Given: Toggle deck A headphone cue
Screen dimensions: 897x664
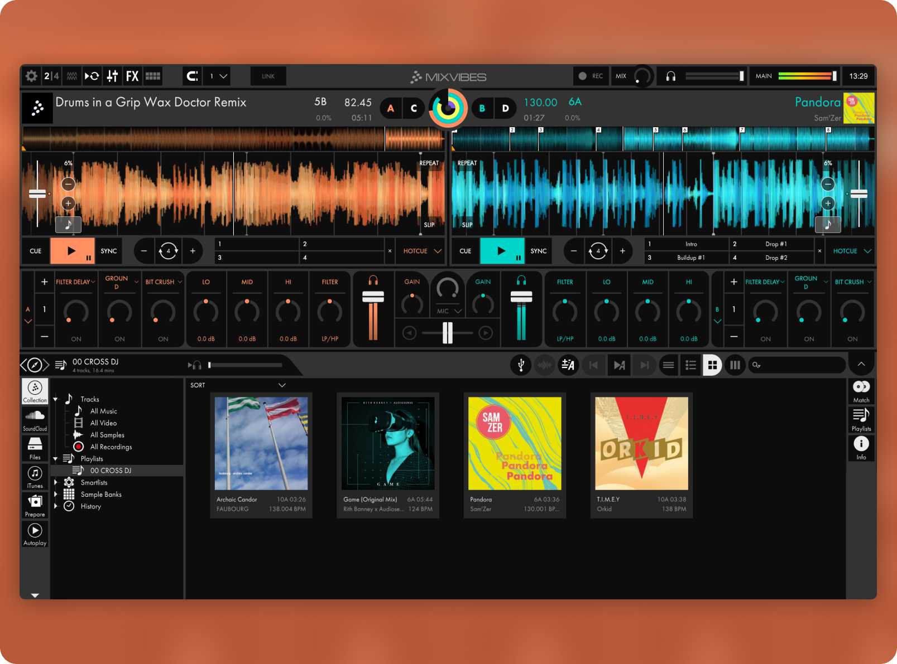Looking at the screenshot, I should coord(373,280).
